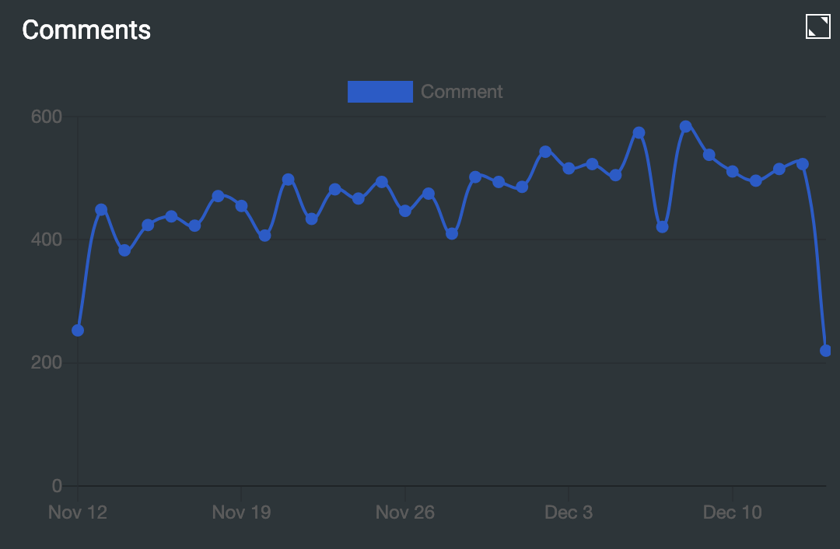Image resolution: width=840 pixels, height=549 pixels.
Task: Click the 400 y-axis label
Action: [46, 240]
